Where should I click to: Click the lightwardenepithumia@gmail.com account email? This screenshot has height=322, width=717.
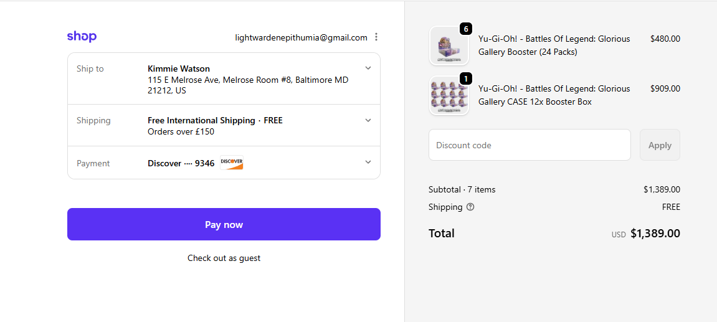(302, 37)
